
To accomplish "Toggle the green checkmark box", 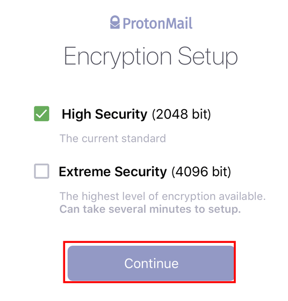I will pos(41,113).
